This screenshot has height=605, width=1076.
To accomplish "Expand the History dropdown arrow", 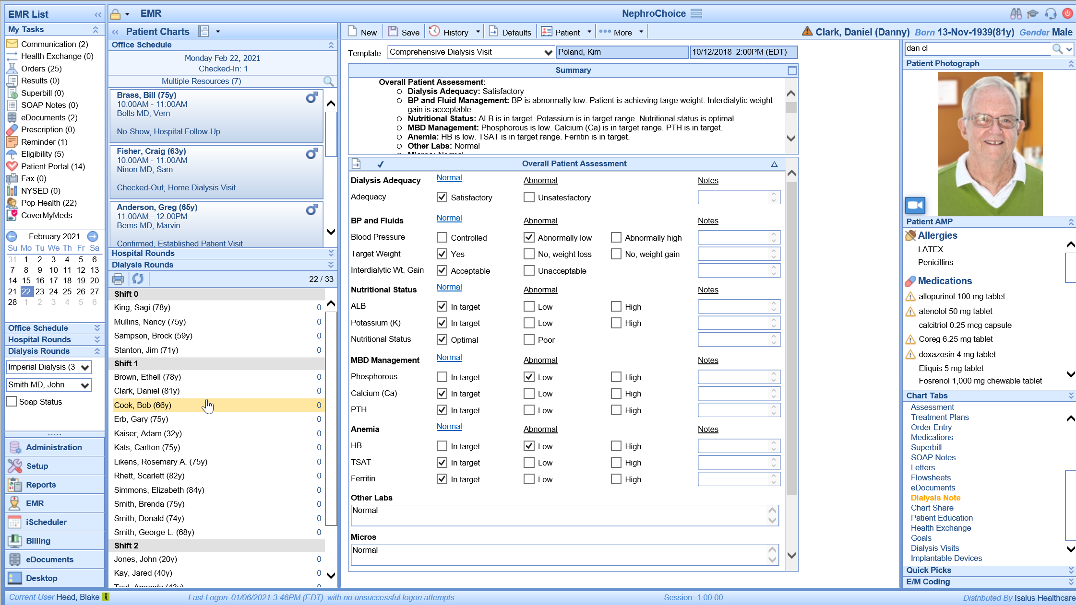I will (478, 32).
